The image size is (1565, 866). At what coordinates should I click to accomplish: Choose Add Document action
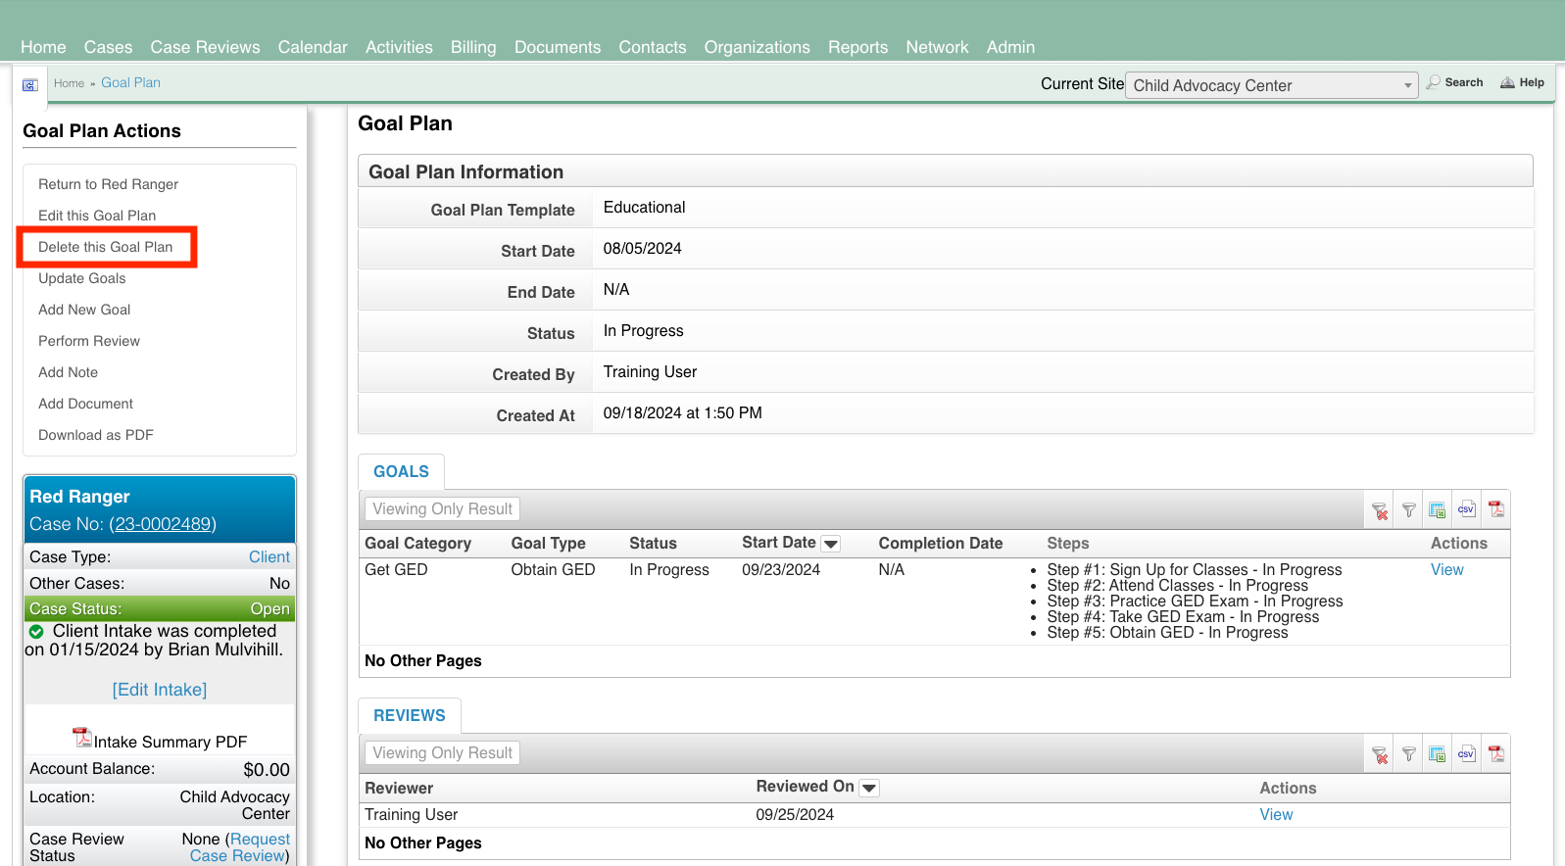click(x=85, y=404)
